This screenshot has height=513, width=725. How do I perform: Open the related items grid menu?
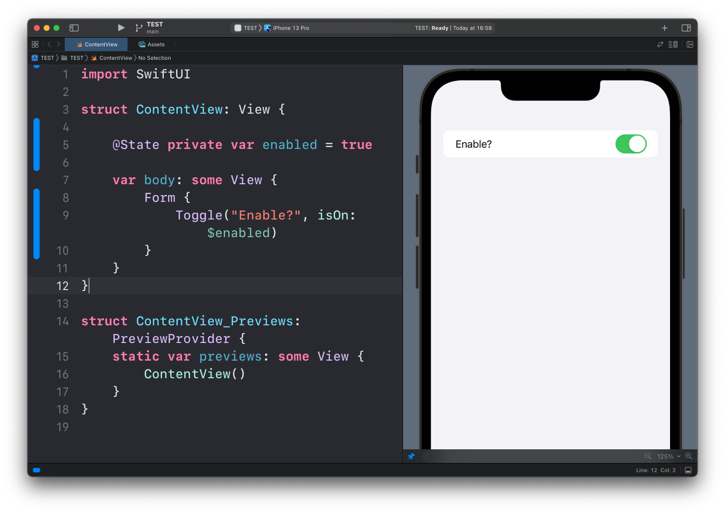coord(35,45)
